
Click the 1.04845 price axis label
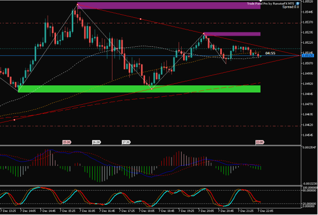tap(308, 94)
